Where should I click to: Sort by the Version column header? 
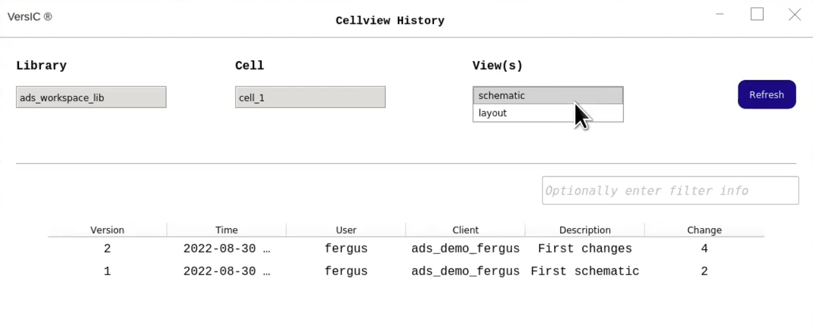107,230
